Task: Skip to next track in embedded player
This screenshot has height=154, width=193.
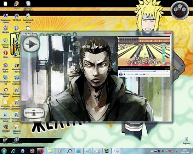Action: 132,74
